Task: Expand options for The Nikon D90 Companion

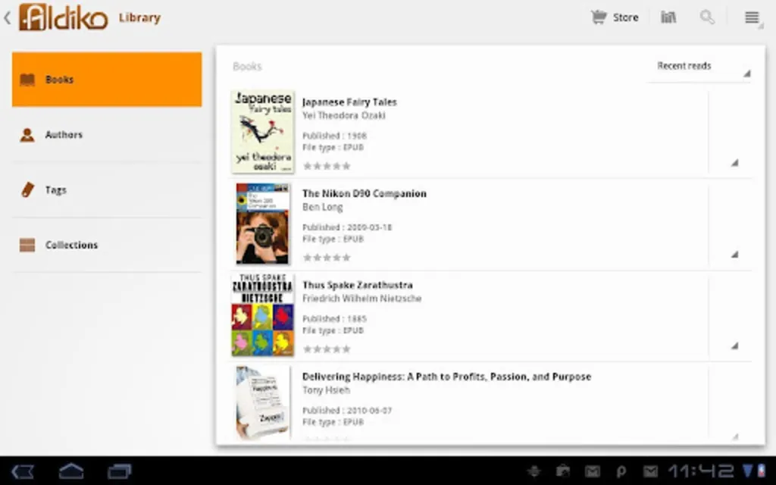Action: tap(734, 255)
